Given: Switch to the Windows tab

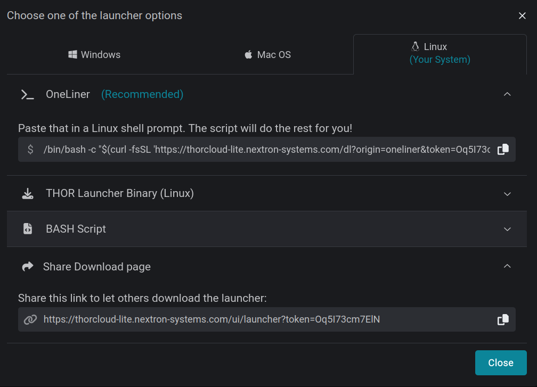Looking at the screenshot, I should tap(94, 55).
